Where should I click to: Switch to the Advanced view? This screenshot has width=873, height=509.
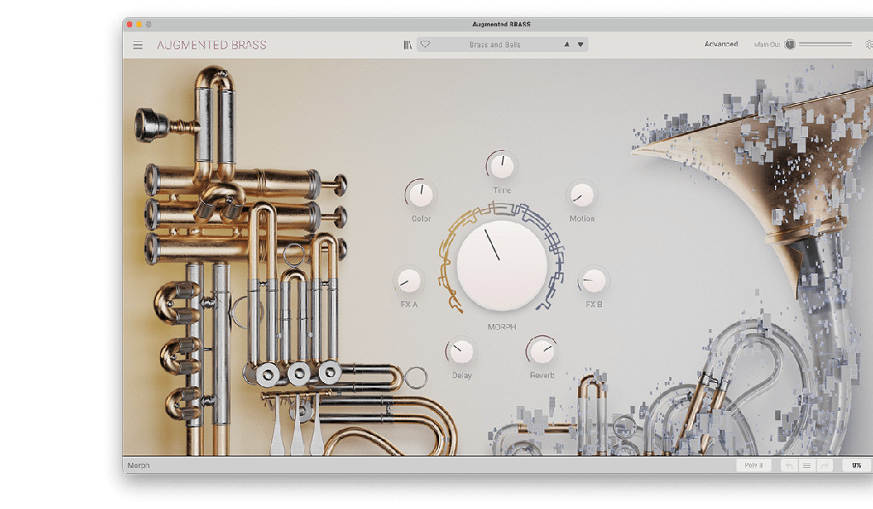pyautogui.click(x=721, y=44)
